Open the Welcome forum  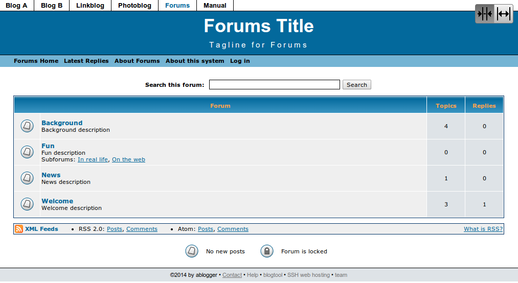tap(57, 201)
